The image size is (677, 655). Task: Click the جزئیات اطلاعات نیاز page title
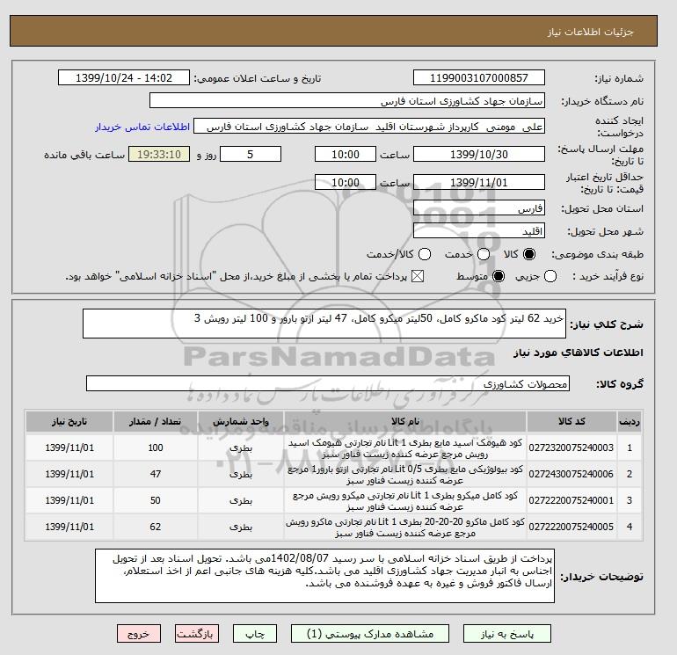pyautogui.click(x=590, y=32)
